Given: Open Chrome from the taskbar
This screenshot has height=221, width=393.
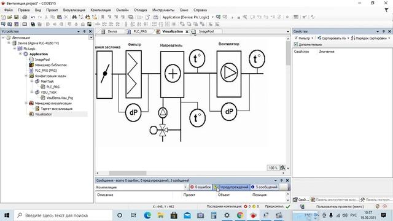Looking at the screenshot, I should (x=240, y=215).
